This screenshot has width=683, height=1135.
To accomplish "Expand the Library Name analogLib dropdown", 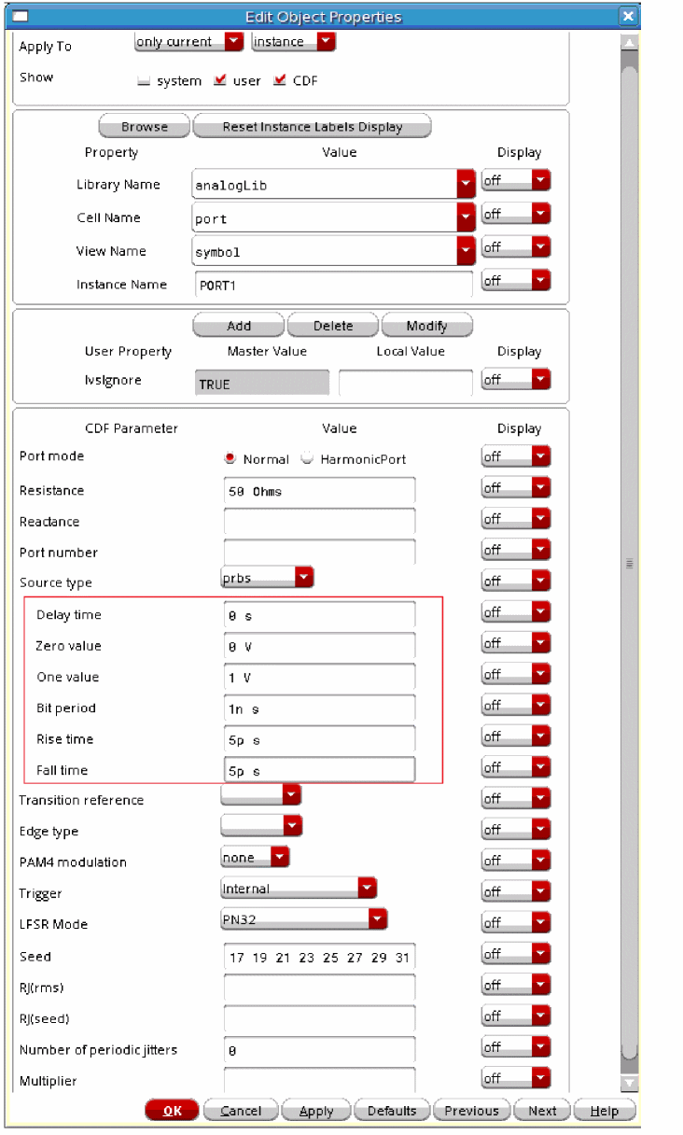I will point(467,185).
